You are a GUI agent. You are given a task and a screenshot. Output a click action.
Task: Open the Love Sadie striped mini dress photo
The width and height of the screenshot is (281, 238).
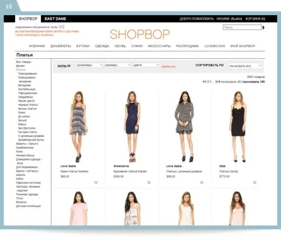[78, 127]
